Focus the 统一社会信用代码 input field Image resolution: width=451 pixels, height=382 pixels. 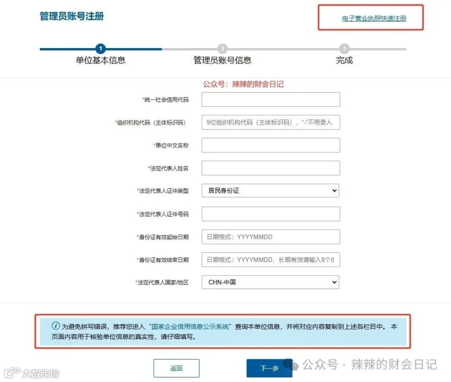271,100
